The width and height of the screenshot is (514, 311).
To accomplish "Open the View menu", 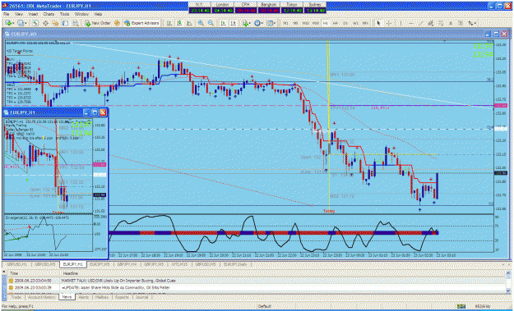I will (x=19, y=15).
